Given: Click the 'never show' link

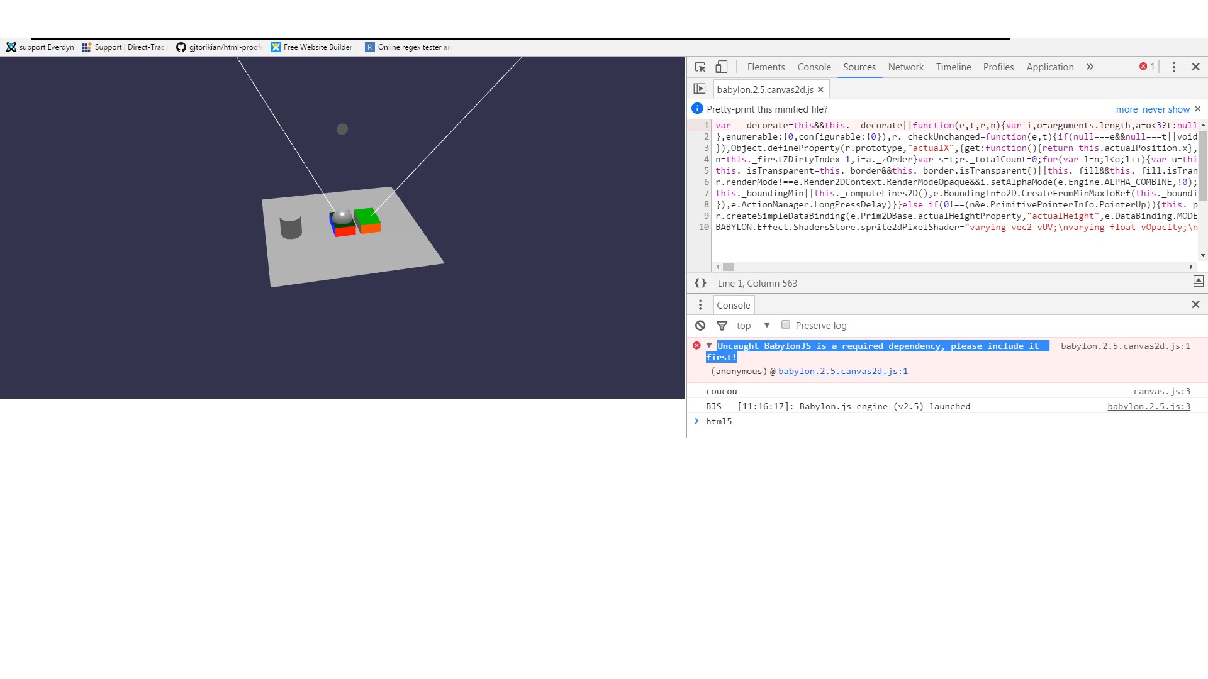Looking at the screenshot, I should pos(1166,109).
